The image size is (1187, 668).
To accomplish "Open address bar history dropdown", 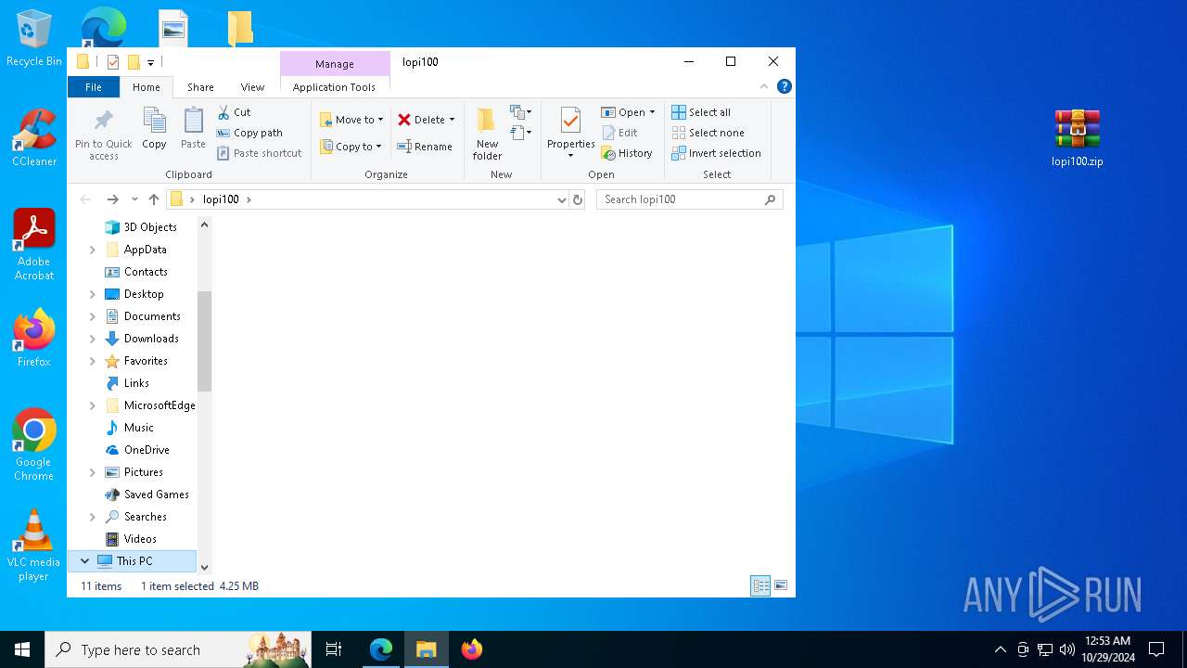I will click(x=561, y=199).
